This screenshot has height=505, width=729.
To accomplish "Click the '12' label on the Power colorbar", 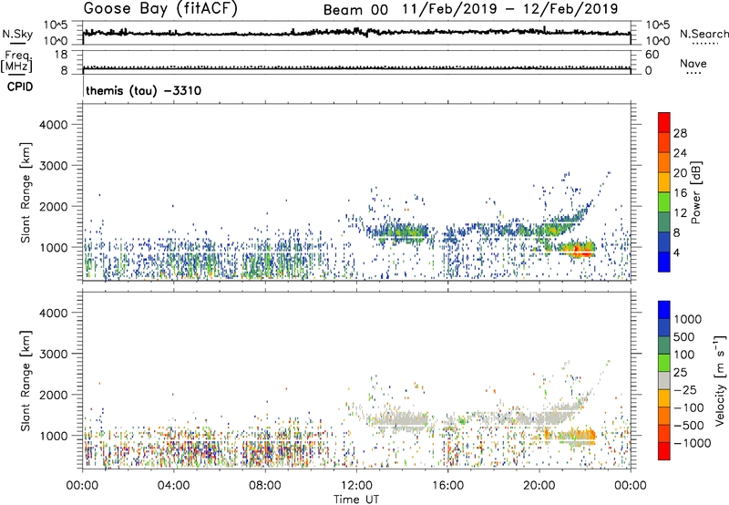I will [x=680, y=213].
